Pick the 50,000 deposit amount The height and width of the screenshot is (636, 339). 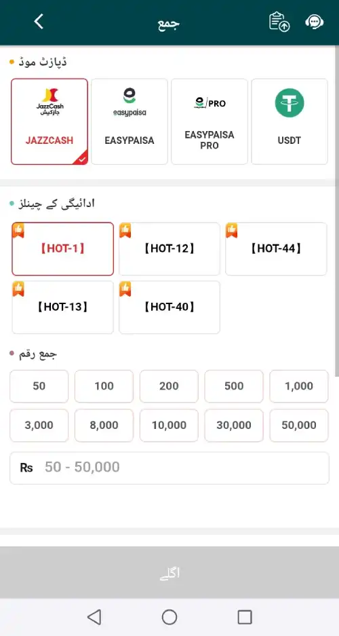(299, 426)
